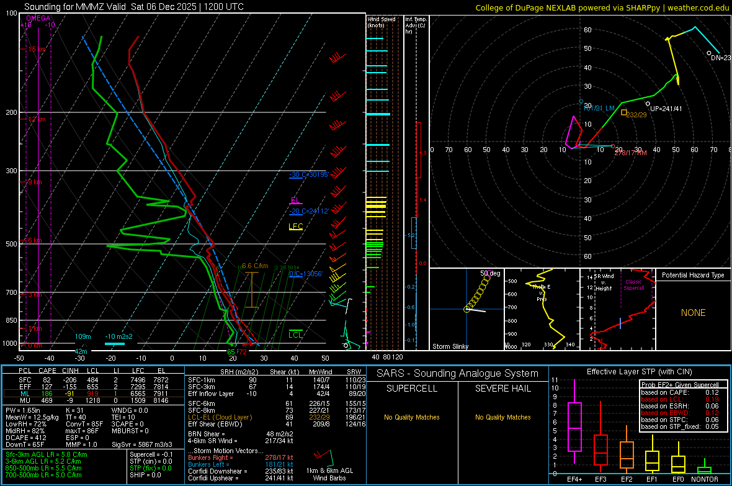Image resolution: width=732 pixels, height=486 pixels.
Task: Click the '1km & 6km AGL Wind Barbs' caption
Action: coord(329,474)
